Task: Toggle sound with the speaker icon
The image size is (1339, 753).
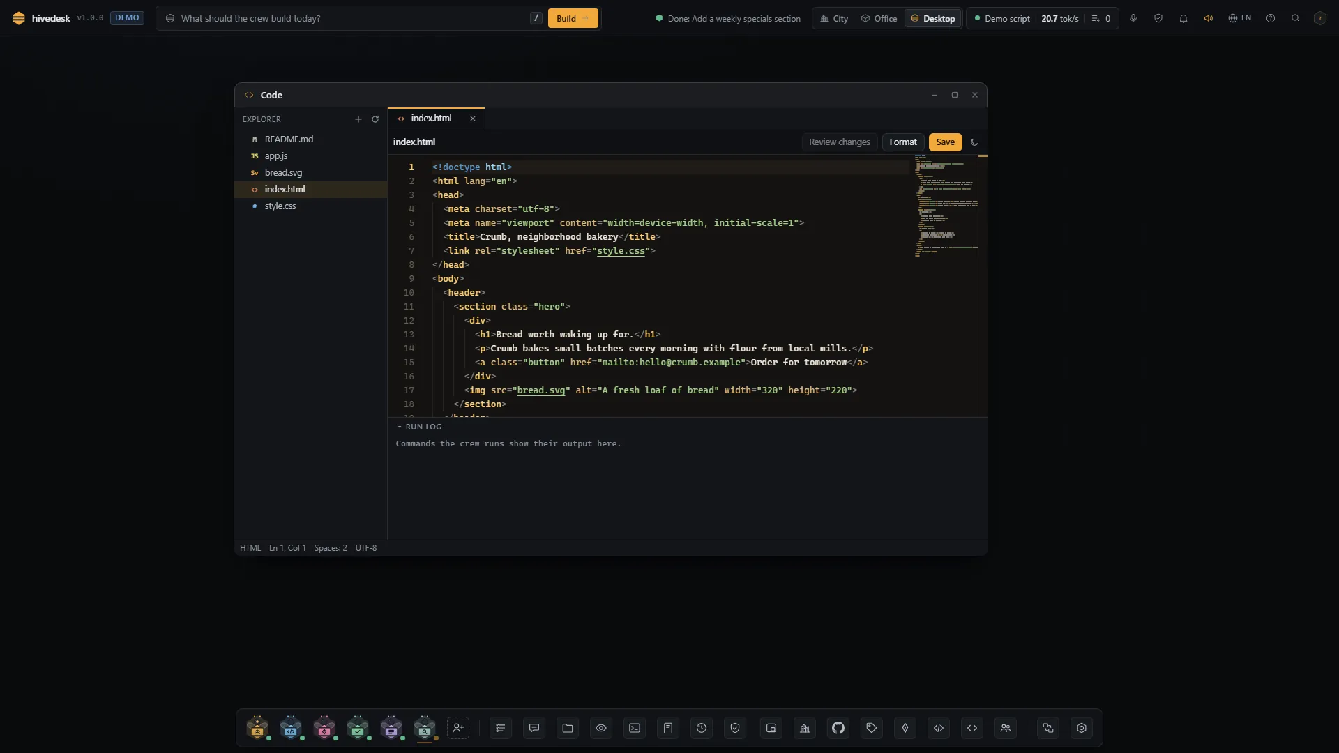Action: (x=1209, y=18)
